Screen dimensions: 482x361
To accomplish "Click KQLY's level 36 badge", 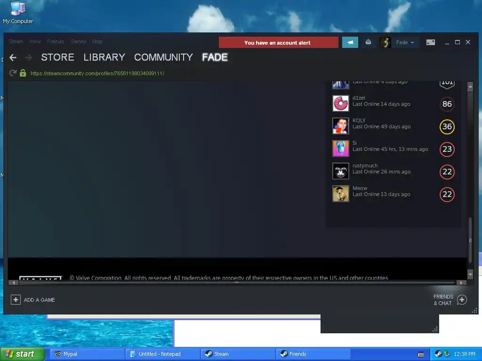I will [447, 127].
